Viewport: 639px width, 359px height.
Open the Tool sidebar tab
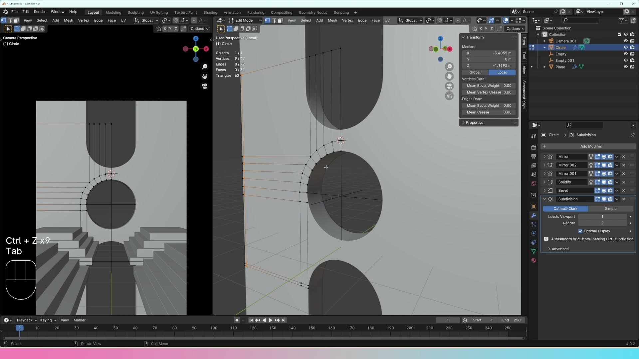pyautogui.click(x=524, y=55)
